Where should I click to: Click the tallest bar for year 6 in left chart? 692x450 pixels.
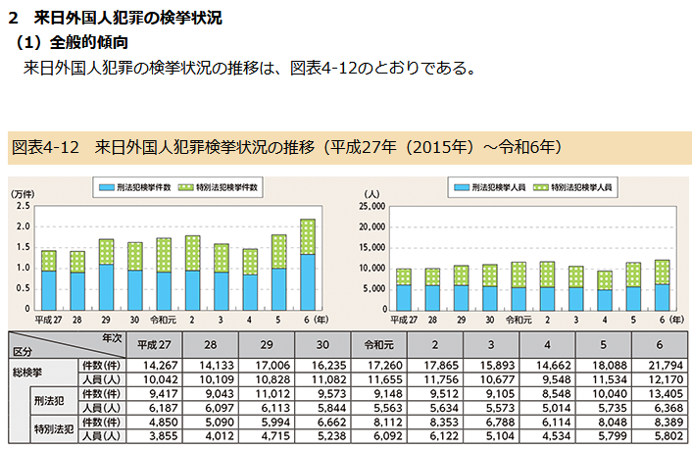(x=308, y=265)
